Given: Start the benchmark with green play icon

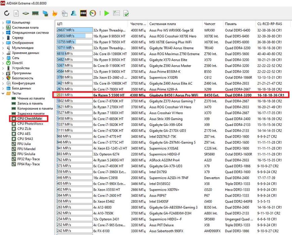Looking at the screenshot, I should click(107, 13).
